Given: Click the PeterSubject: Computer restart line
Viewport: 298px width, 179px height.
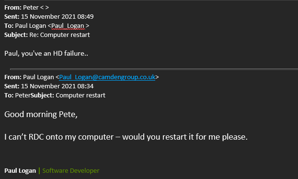Looking at the screenshot, I should (60, 95).
